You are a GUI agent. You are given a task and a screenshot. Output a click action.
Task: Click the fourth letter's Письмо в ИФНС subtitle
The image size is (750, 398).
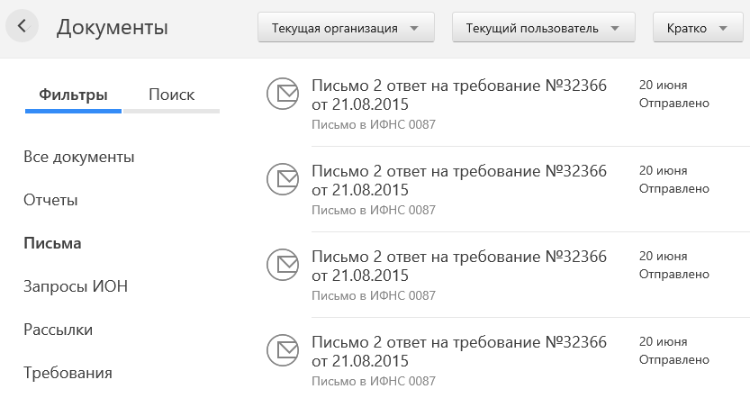pos(374,381)
